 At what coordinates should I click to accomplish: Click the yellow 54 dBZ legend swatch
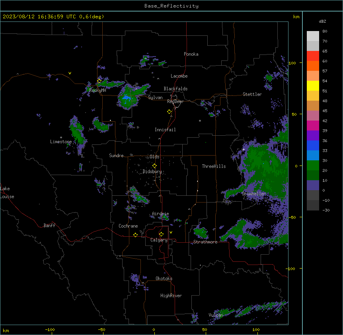[313, 86]
